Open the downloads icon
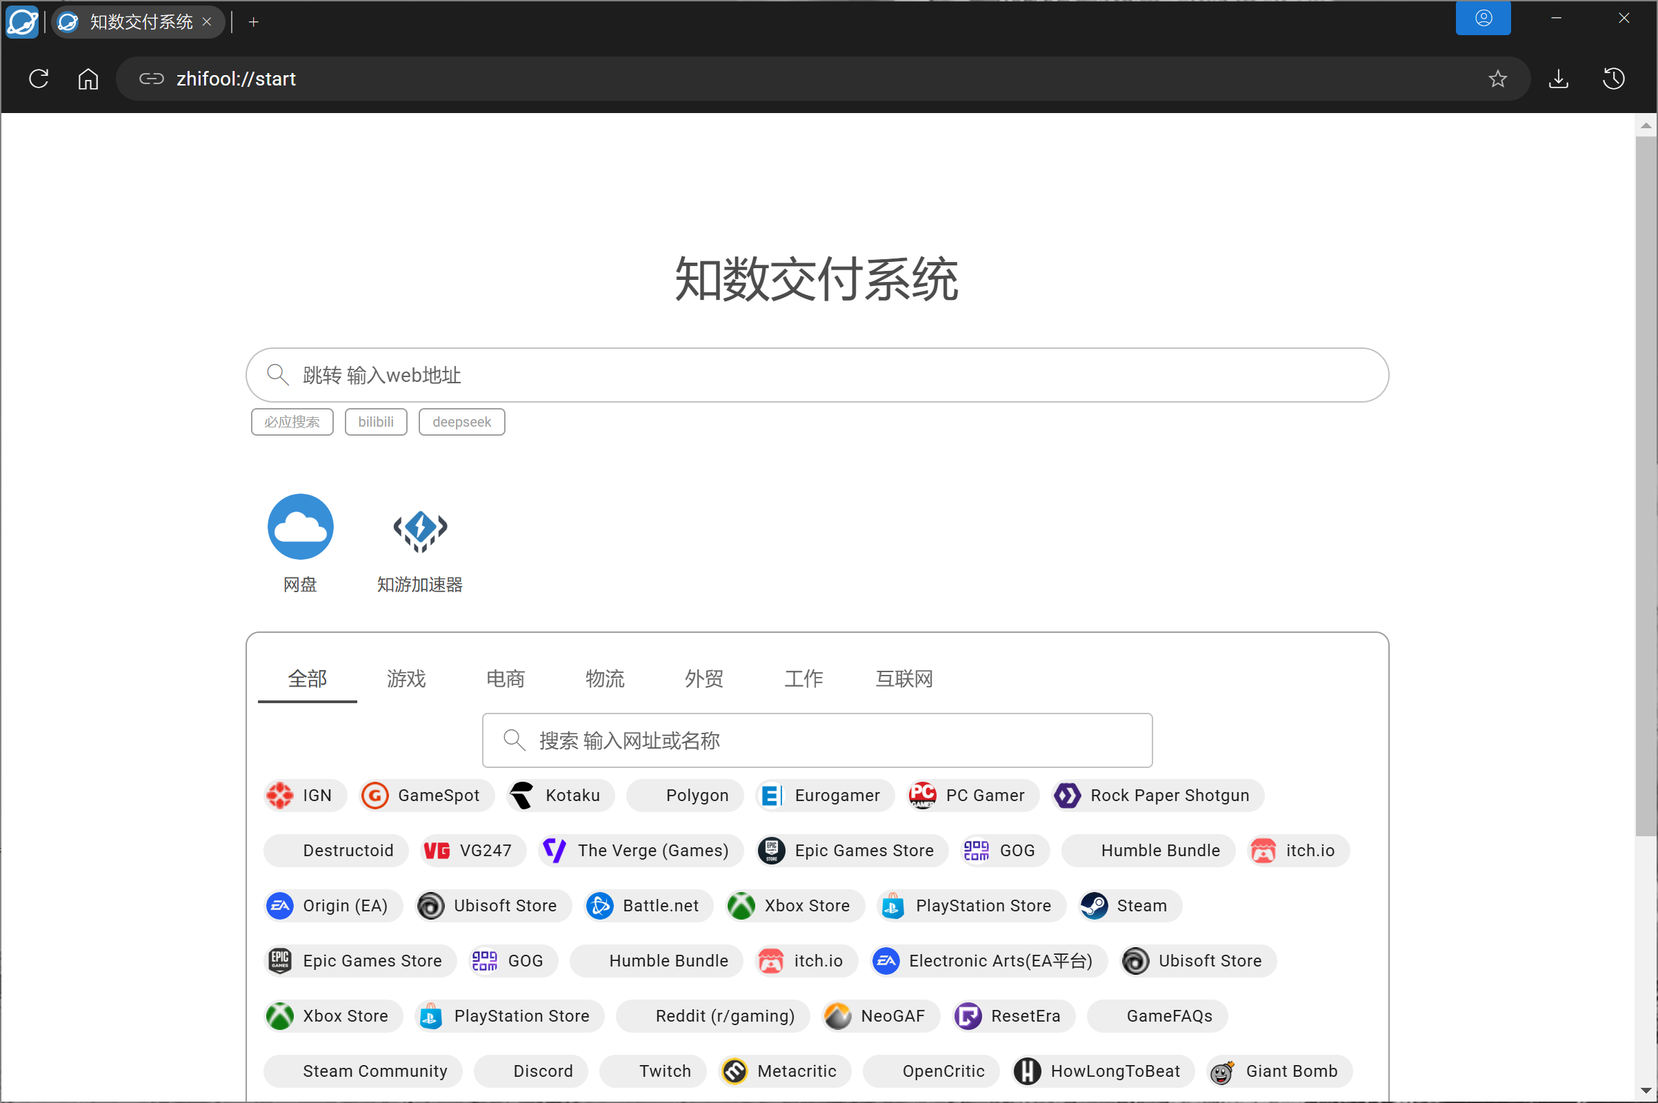 click(x=1559, y=78)
